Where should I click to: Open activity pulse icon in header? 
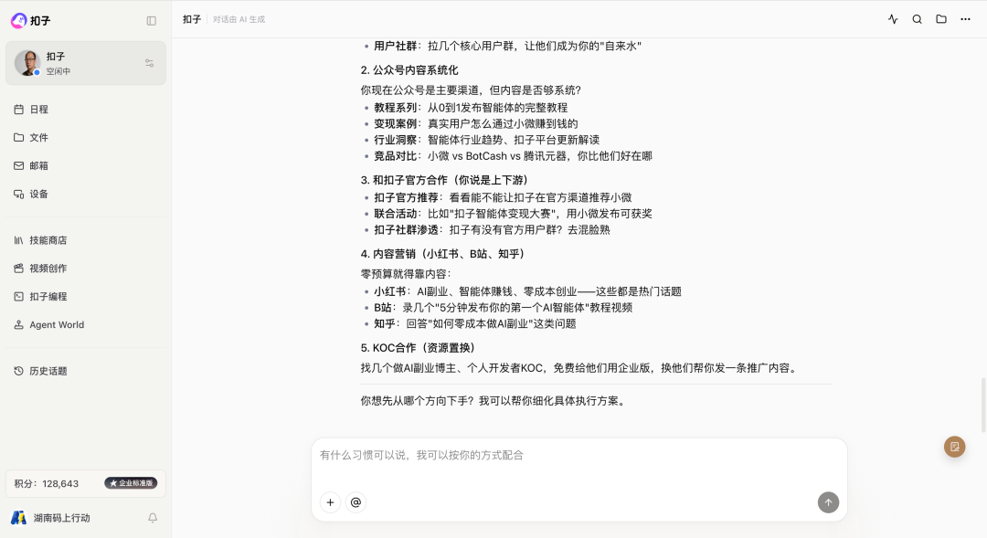pos(893,19)
